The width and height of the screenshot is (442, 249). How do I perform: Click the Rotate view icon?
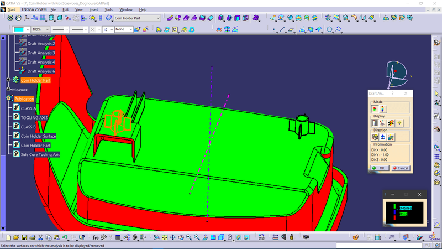[181, 237]
